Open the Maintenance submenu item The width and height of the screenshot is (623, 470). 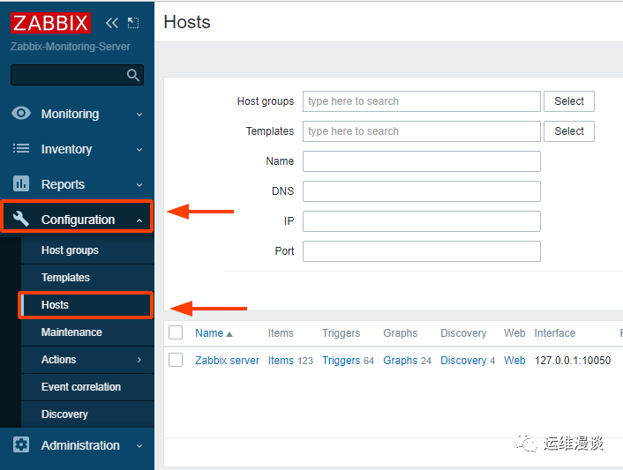[x=87, y=332]
